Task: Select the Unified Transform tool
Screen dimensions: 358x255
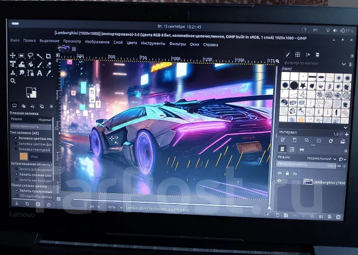Action: pyautogui.click(x=13, y=64)
